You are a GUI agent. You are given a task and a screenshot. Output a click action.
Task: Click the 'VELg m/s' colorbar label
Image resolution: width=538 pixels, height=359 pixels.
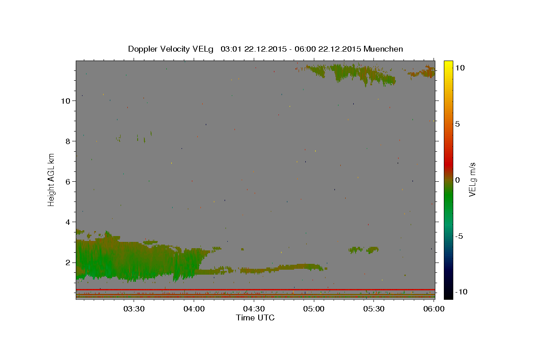click(472, 179)
